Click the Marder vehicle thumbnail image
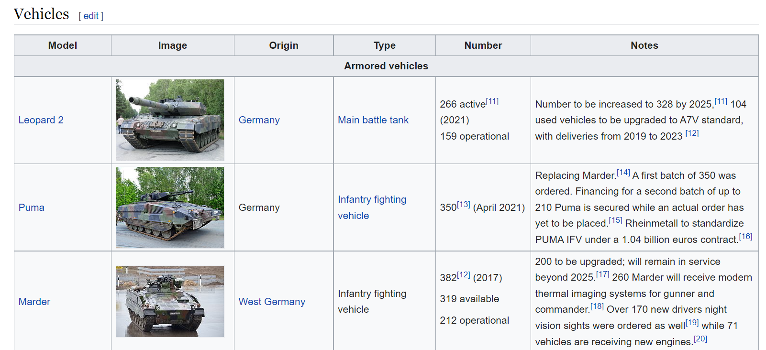The width and height of the screenshot is (766, 350). click(170, 301)
